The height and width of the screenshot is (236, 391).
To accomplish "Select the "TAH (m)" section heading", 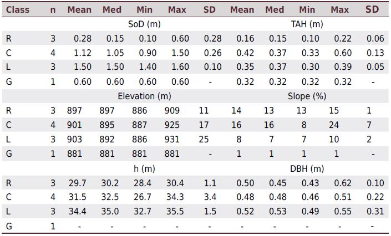I will coord(307,24).
